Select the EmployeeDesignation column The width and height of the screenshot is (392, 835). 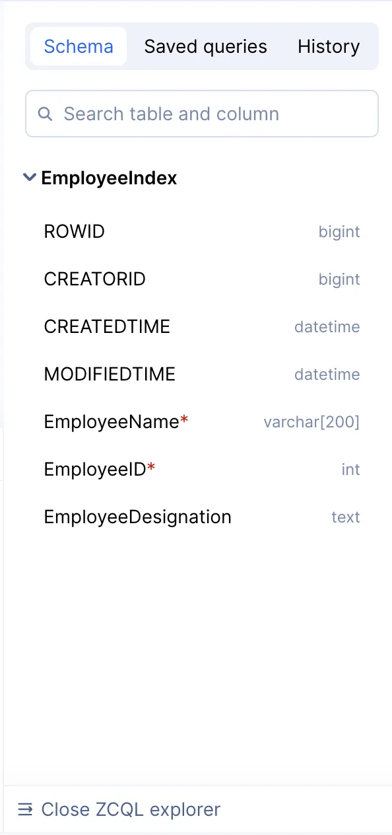202,517
